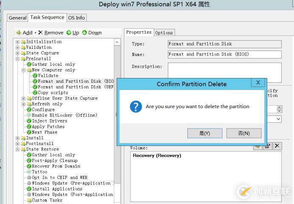Click the Name input field
The image size is (294, 204).
point(224,54)
